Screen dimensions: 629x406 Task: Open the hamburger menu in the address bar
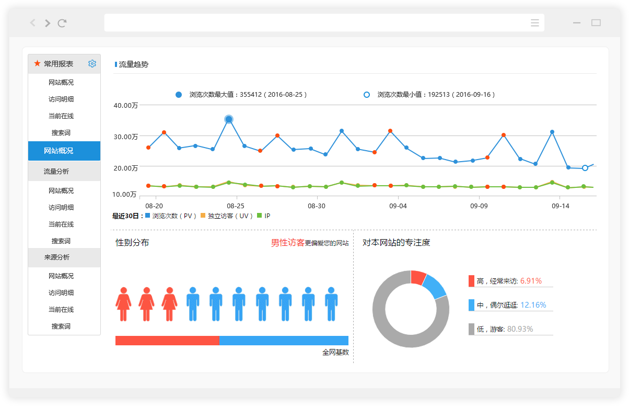pos(534,23)
